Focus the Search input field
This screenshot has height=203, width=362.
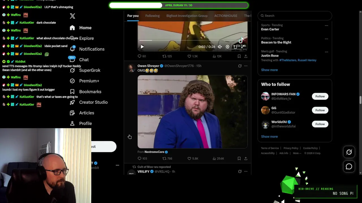[295, 16]
